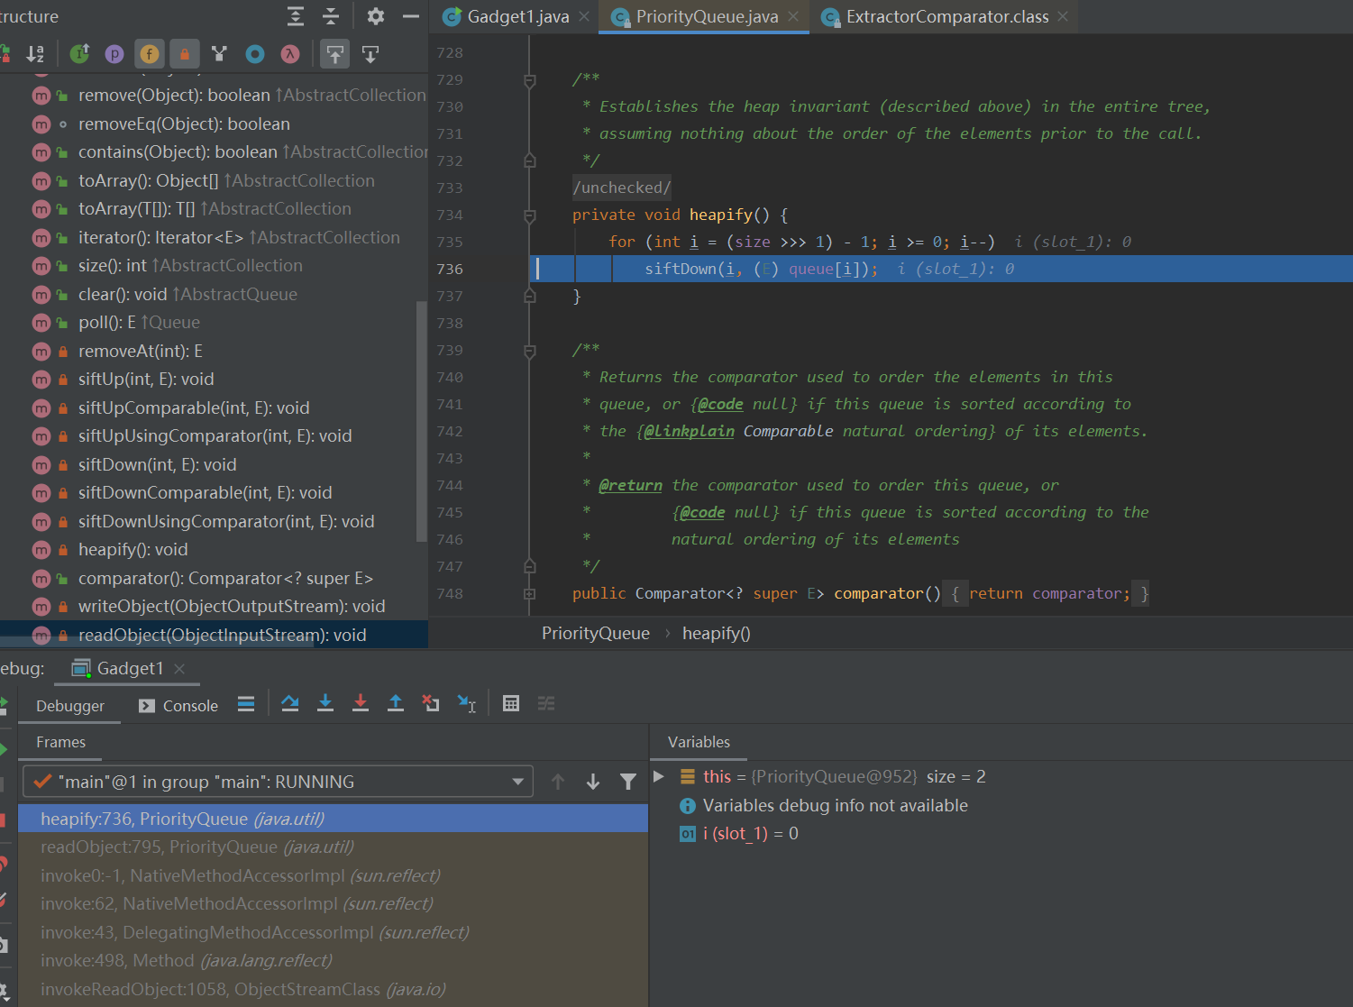Screen dimensions: 1353x1007
Task: Click fold end marker at line 732
Action: click(530, 160)
